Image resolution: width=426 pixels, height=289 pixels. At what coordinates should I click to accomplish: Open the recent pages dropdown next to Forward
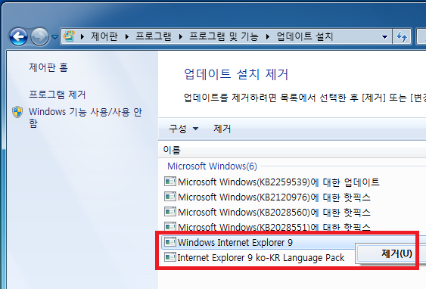click(55, 36)
